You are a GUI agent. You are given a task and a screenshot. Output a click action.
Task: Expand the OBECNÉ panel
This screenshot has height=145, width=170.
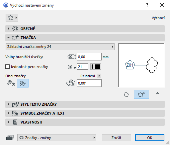85,29
